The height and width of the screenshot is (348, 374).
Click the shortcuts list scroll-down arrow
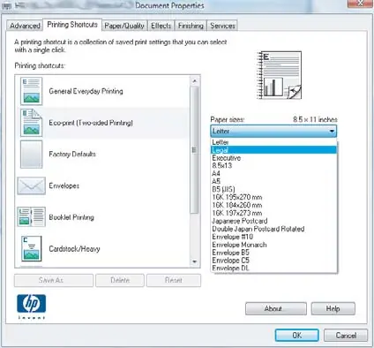(x=194, y=261)
